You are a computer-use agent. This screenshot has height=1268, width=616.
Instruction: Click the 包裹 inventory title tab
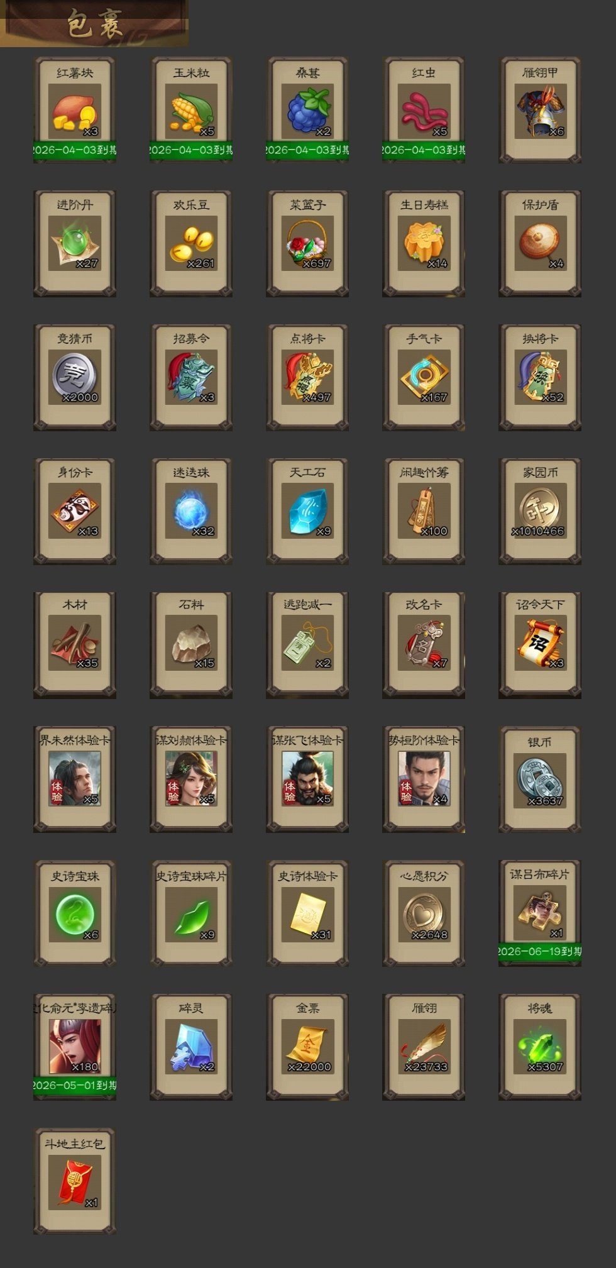point(94,23)
